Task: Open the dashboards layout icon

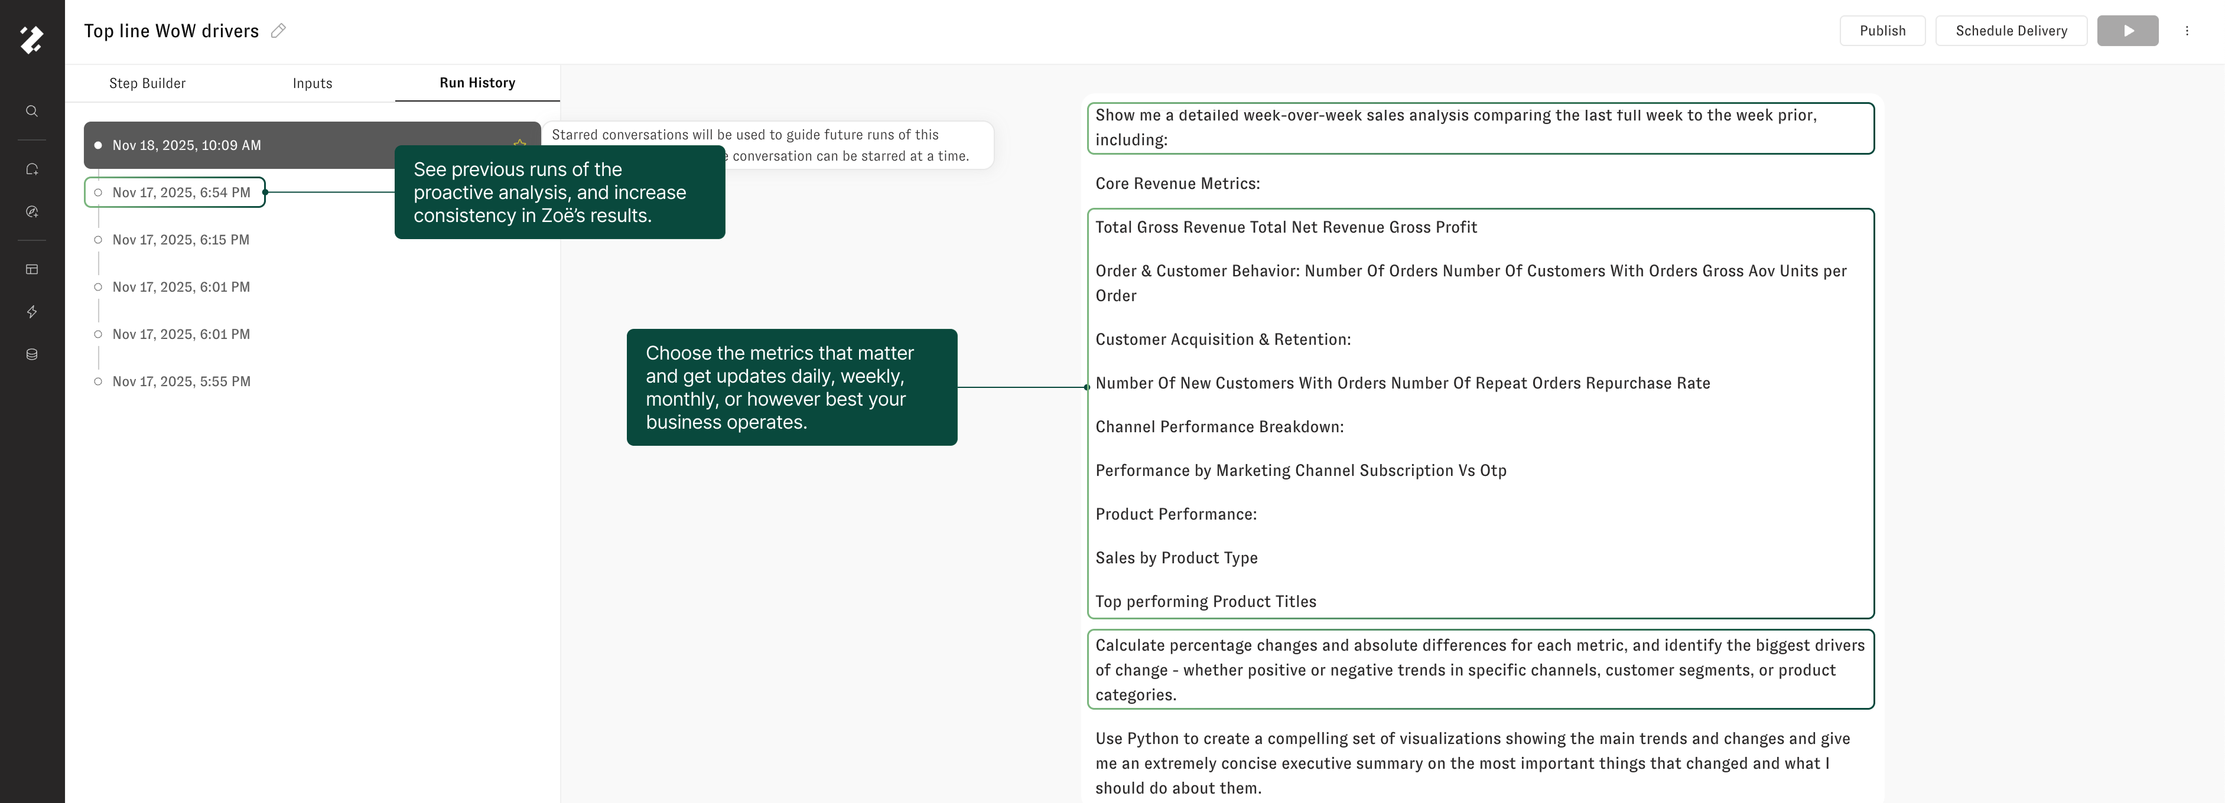Action: point(32,269)
